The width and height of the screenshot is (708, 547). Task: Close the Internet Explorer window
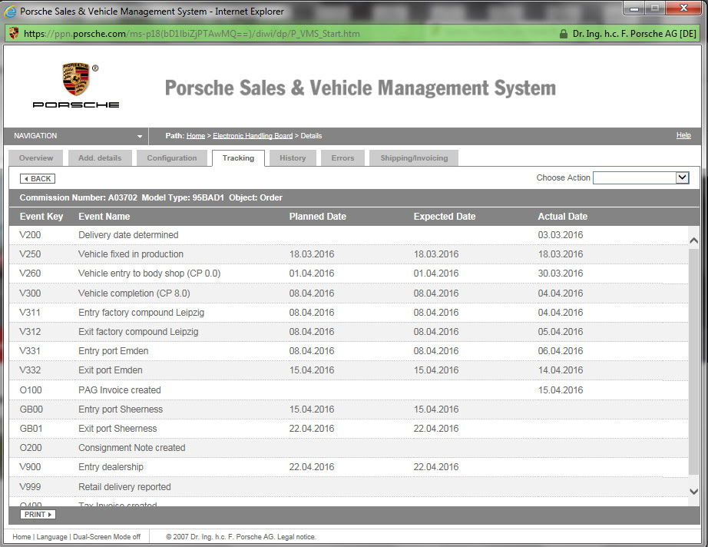tap(683, 8)
